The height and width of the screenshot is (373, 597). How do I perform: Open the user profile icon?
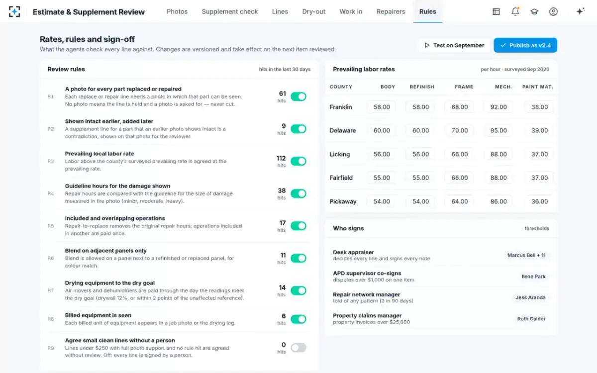pos(553,11)
